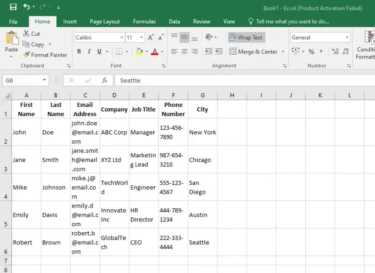This screenshot has width=375, height=273.
Task: Click the Center horizontal alignment icon
Action: click(184, 52)
